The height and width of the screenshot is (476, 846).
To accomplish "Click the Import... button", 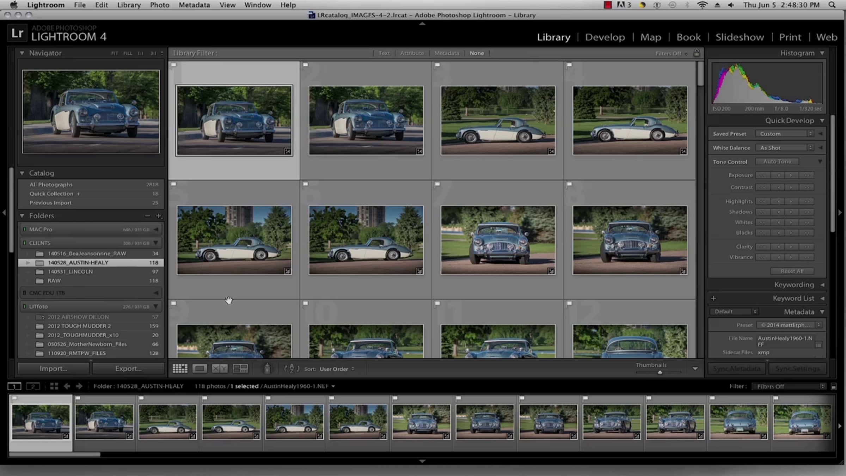I will [x=53, y=368].
